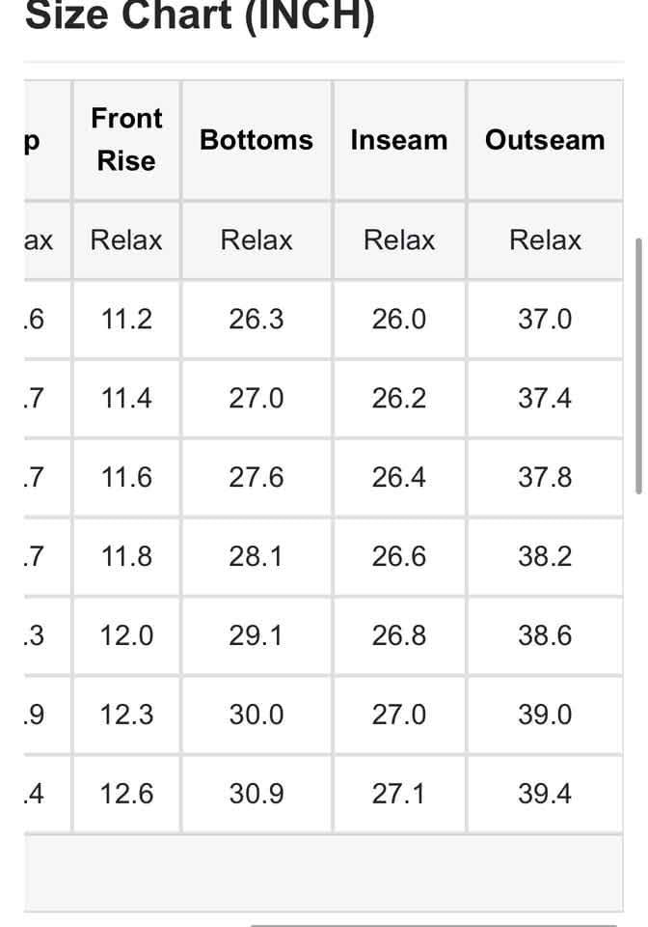Image resolution: width=648 pixels, height=927 pixels.
Task: Select the 11.2 front rise cell
Action: click(126, 320)
